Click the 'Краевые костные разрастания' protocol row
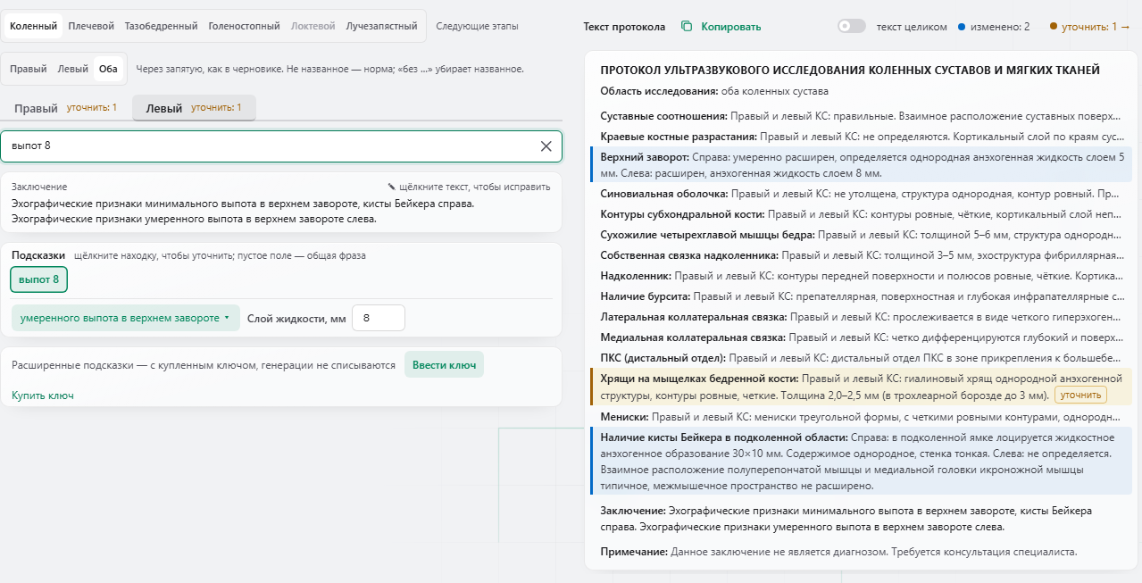 tap(860, 137)
